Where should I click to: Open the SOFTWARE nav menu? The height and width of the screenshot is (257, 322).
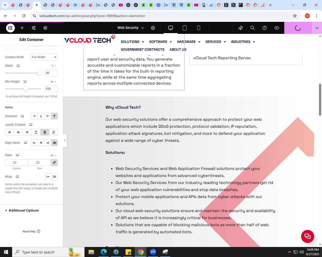coord(160,42)
